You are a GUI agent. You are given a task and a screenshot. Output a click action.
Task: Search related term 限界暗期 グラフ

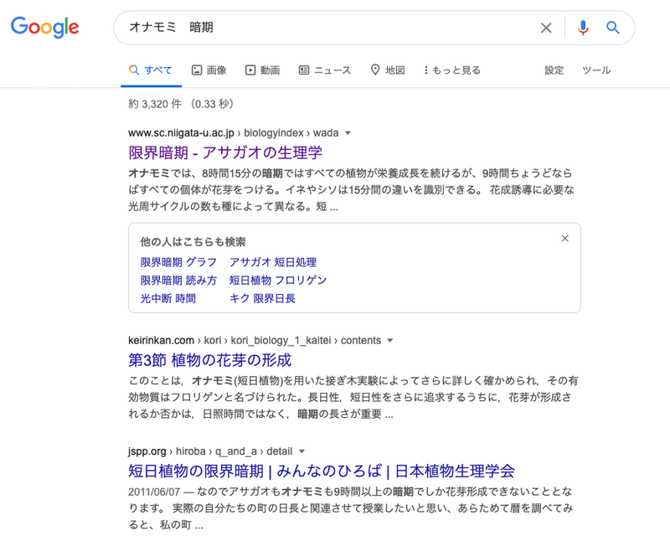pos(178,262)
